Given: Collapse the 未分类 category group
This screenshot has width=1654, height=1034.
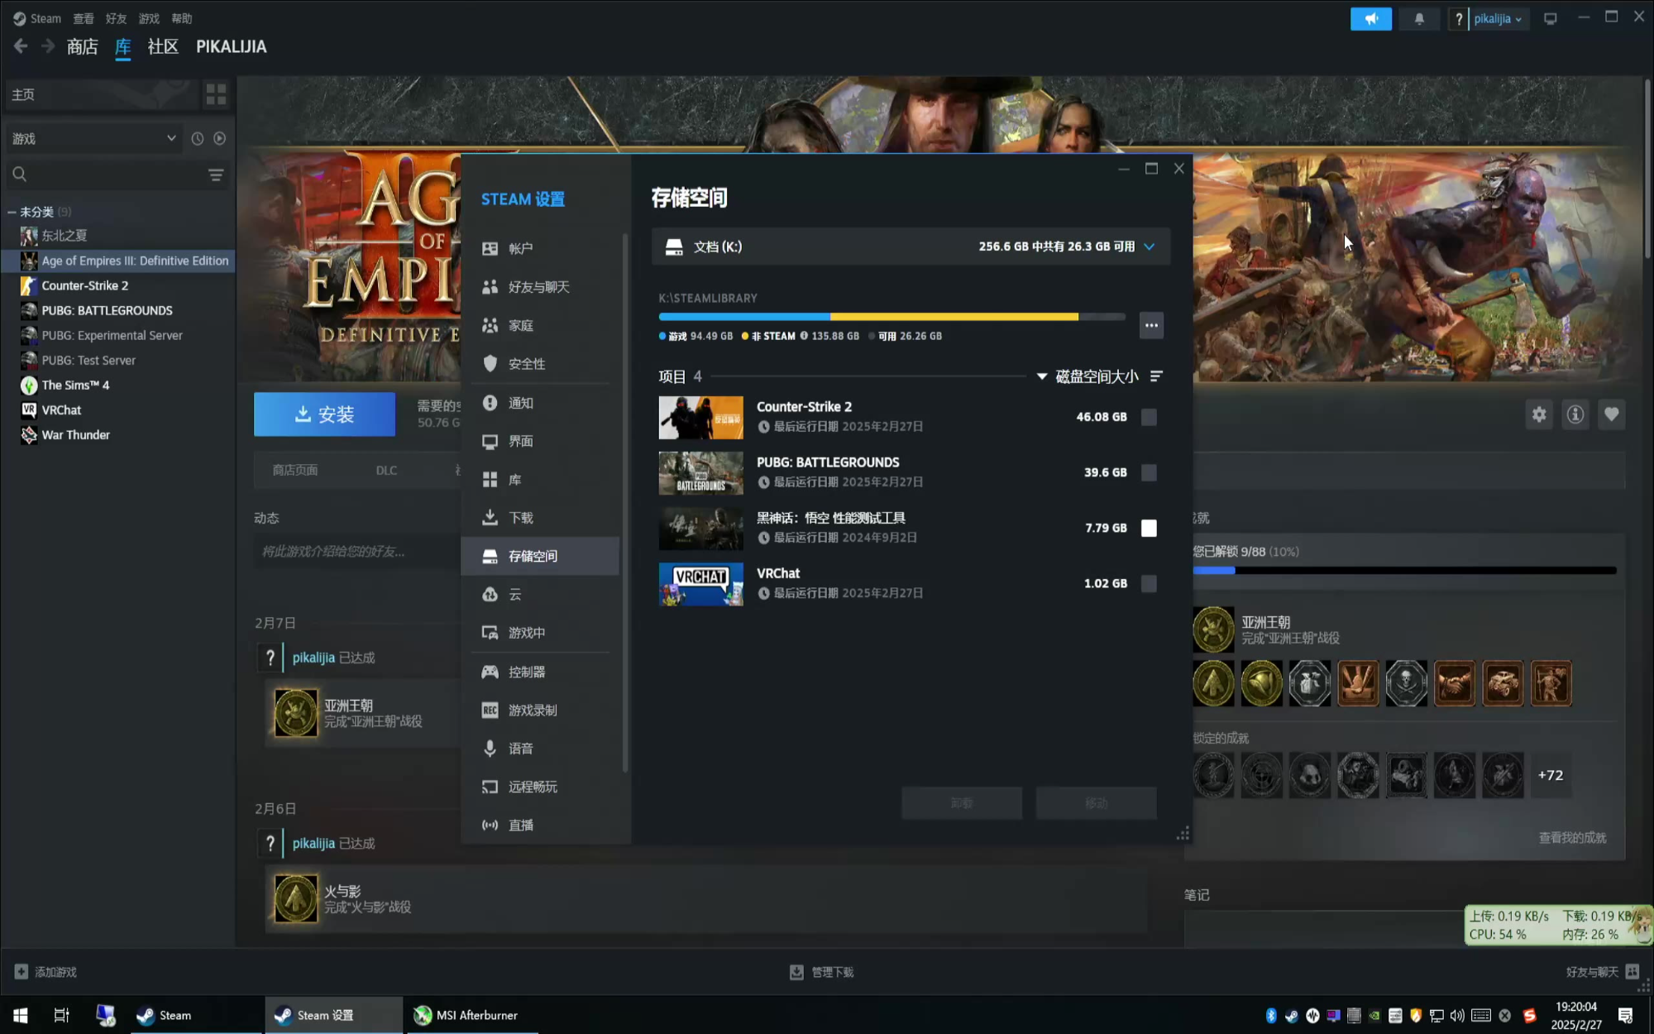Looking at the screenshot, I should tap(12, 212).
